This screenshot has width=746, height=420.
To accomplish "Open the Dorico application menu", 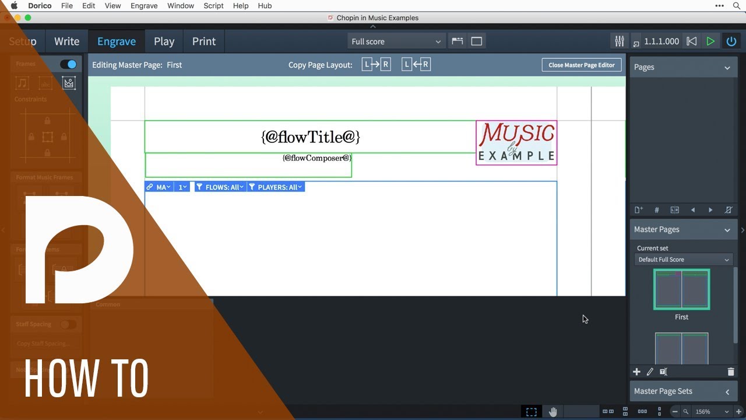I will pyautogui.click(x=40, y=6).
